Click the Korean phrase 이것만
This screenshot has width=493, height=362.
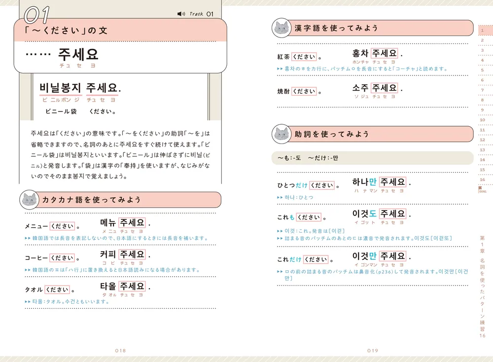coord(364,256)
